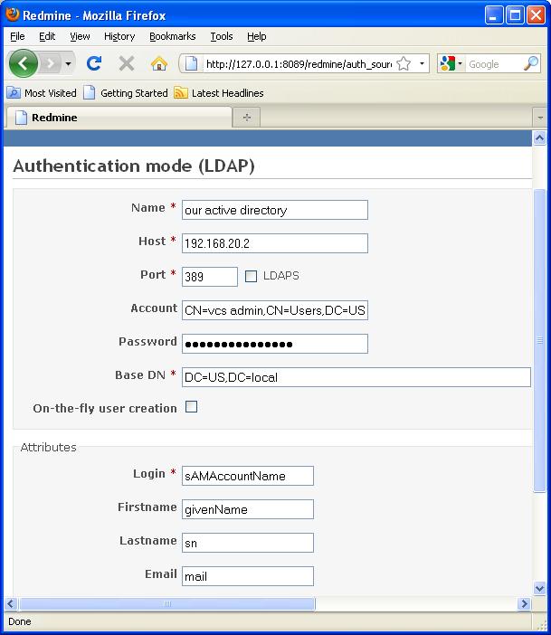This screenshot has height=635, width=551.
Task: Click into the Google search box
Action: tap(494, 64)
